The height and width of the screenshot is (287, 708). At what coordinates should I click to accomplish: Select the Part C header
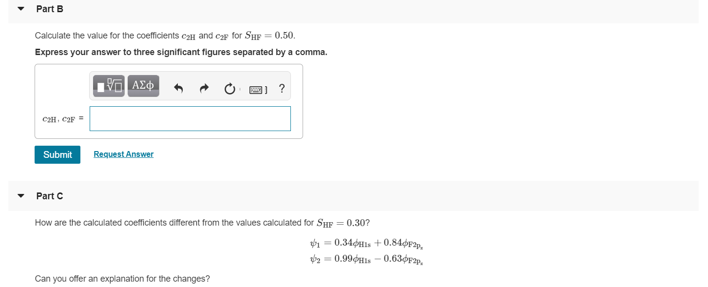coord(49,196)
